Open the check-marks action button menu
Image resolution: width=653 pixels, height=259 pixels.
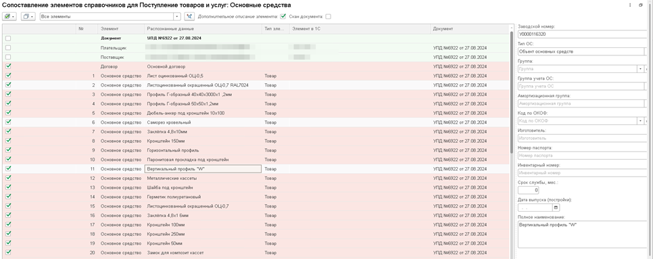[9, 16]
